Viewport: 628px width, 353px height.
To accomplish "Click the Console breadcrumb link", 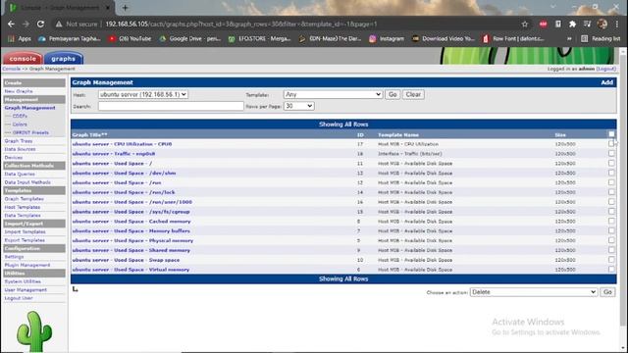I will point(11,69).
